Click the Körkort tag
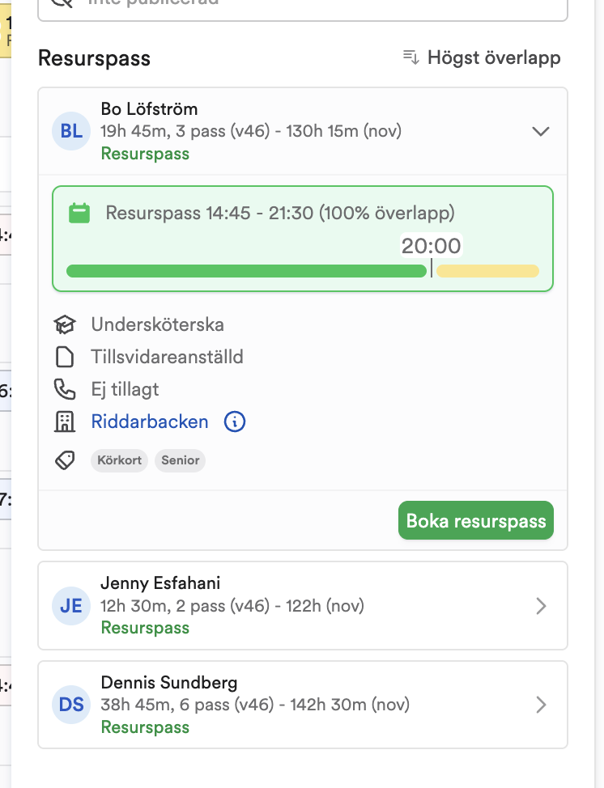 tap(119, 460)
